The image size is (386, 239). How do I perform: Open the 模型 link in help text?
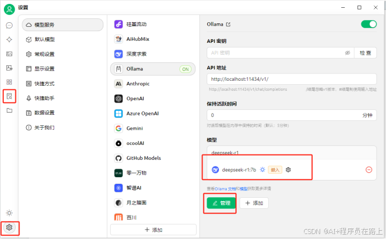pos(244,189)
